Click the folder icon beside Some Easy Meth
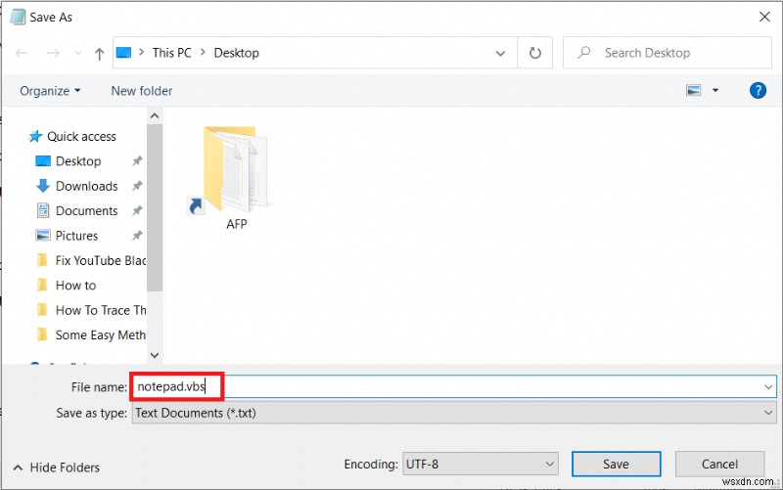This screenshot has width=783, height=490. 42,334
